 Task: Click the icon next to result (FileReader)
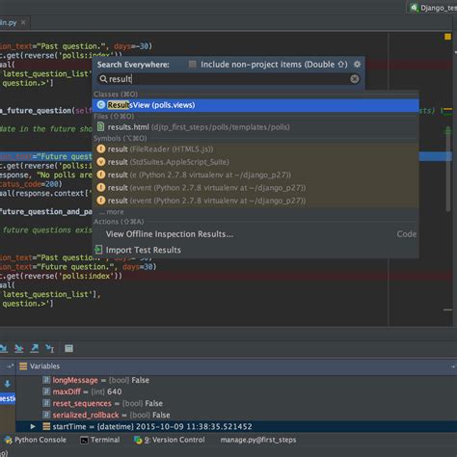[101, 149]
